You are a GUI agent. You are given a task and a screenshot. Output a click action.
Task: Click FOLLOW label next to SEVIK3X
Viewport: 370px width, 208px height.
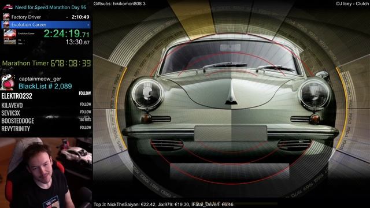(86, 112)
